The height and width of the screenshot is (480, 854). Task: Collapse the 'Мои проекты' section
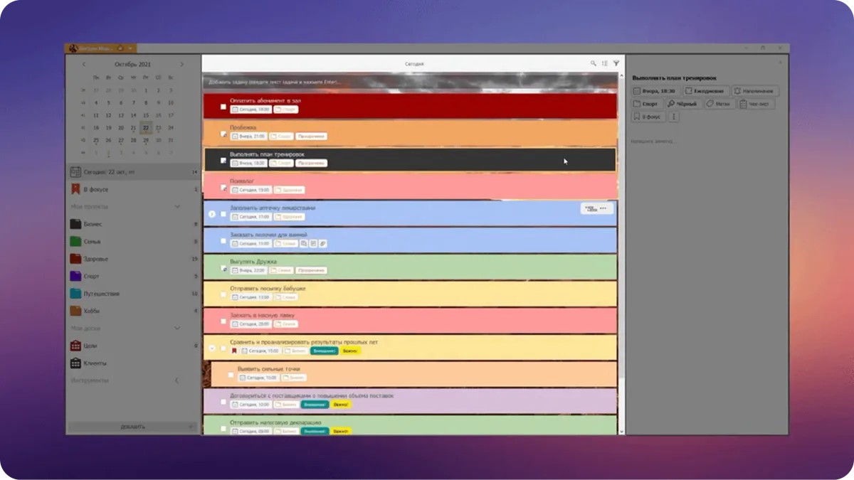(x=177, y=207)
